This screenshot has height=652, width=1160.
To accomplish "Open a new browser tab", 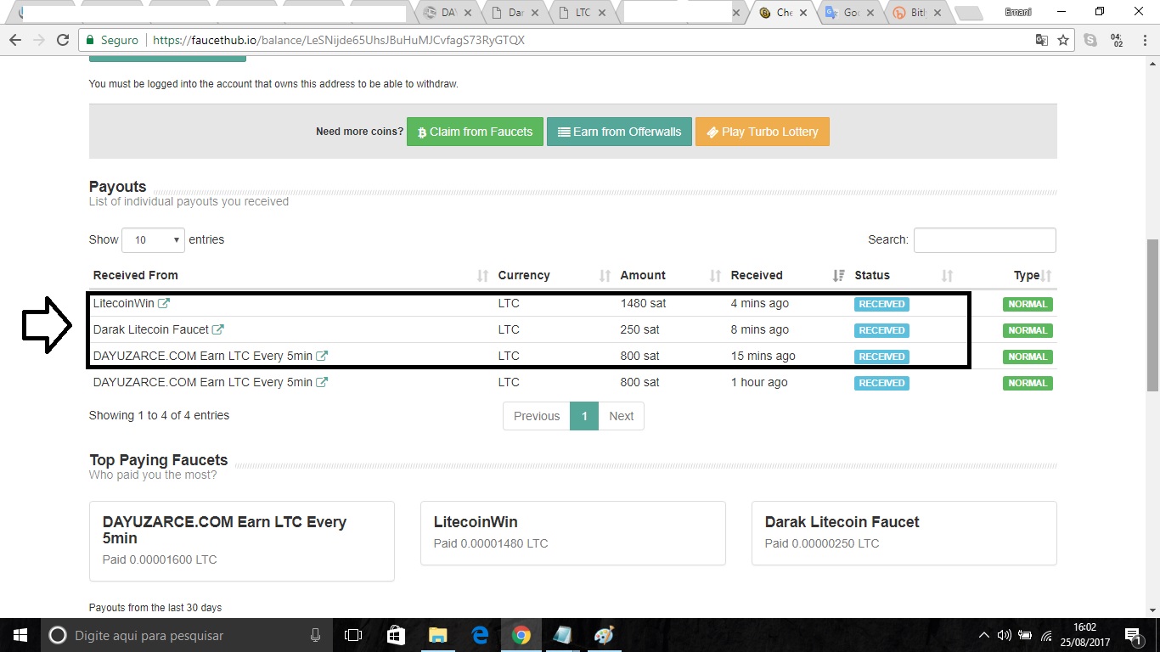I will click(968, 13).
